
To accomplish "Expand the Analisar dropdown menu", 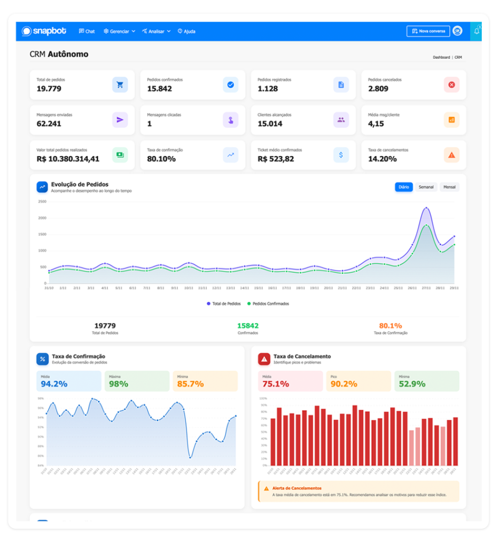I will 156,32.
